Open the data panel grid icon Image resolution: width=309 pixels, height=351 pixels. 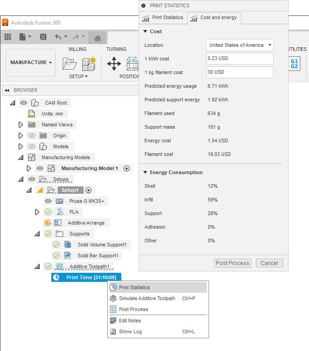[8, 36]
